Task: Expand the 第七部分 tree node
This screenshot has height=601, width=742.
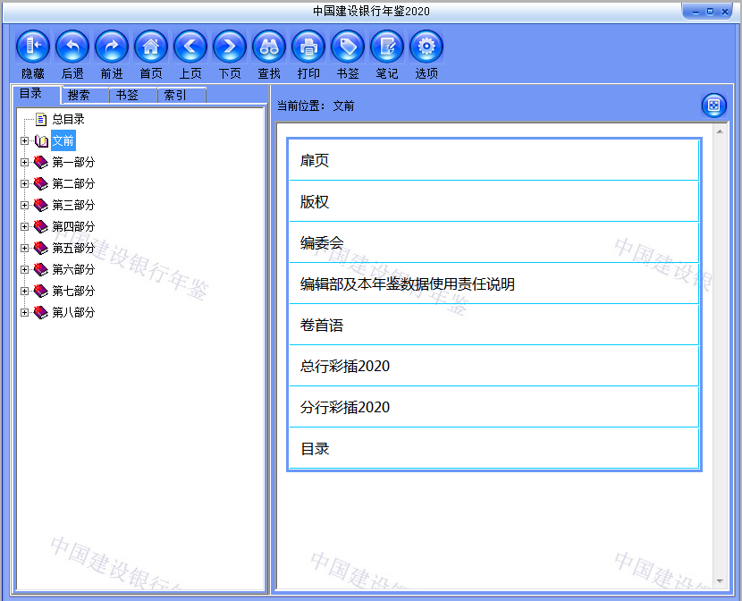Action: [25, 291]
